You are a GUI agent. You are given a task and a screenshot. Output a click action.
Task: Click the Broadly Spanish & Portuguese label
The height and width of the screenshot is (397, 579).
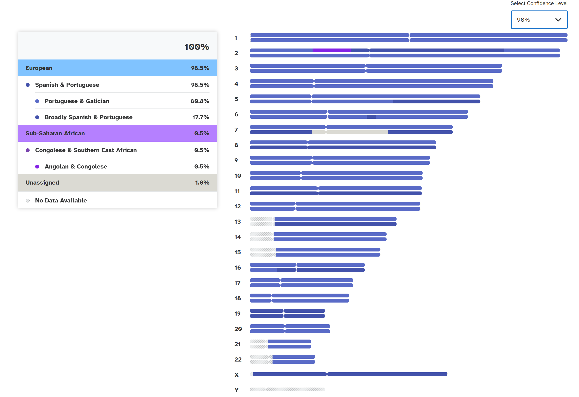coord(88,117)
